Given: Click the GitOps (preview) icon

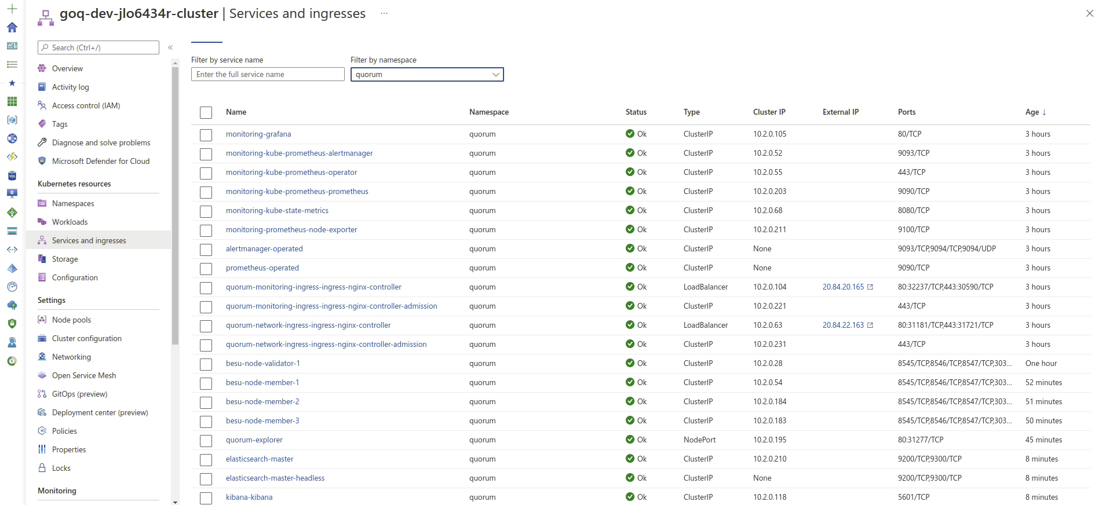Looking at the screenshot, I should [x=42, y=394].
